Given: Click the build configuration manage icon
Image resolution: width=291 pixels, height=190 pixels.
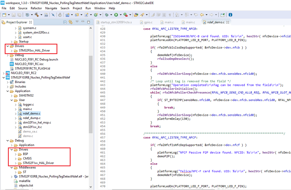Looking at the screenshot, I should 27,15.
